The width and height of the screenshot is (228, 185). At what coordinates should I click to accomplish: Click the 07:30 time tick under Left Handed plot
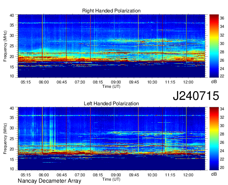pyautogui.click(x=80, y=175)
